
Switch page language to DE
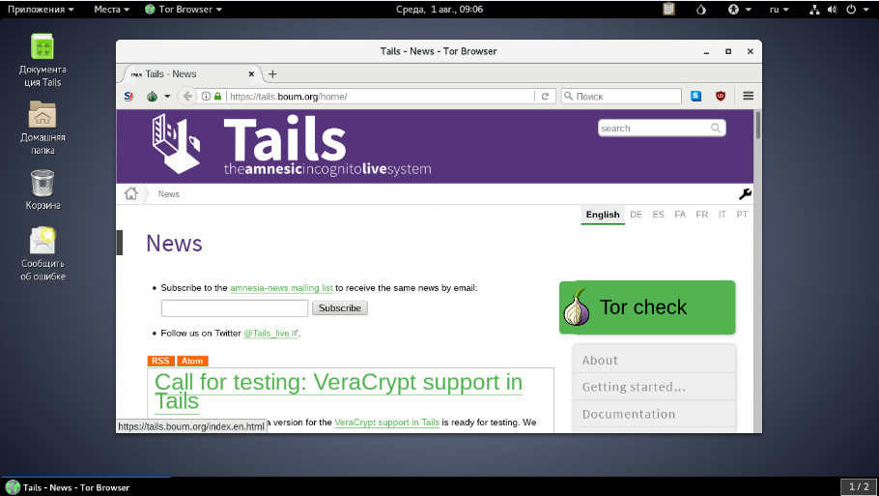coord(636,215)
